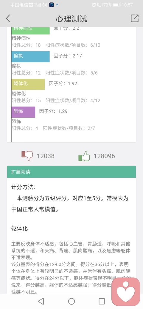Image resolution: width=143 pixels, height=309 pixels.
Task: Select the blue 偏执 factor bar
Action: coord(30,56)
